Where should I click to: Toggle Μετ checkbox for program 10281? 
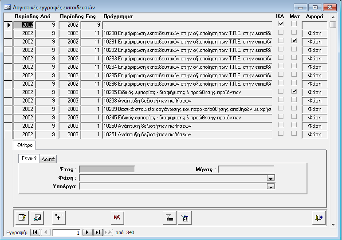pyautogui.click(x=294, y=41)
